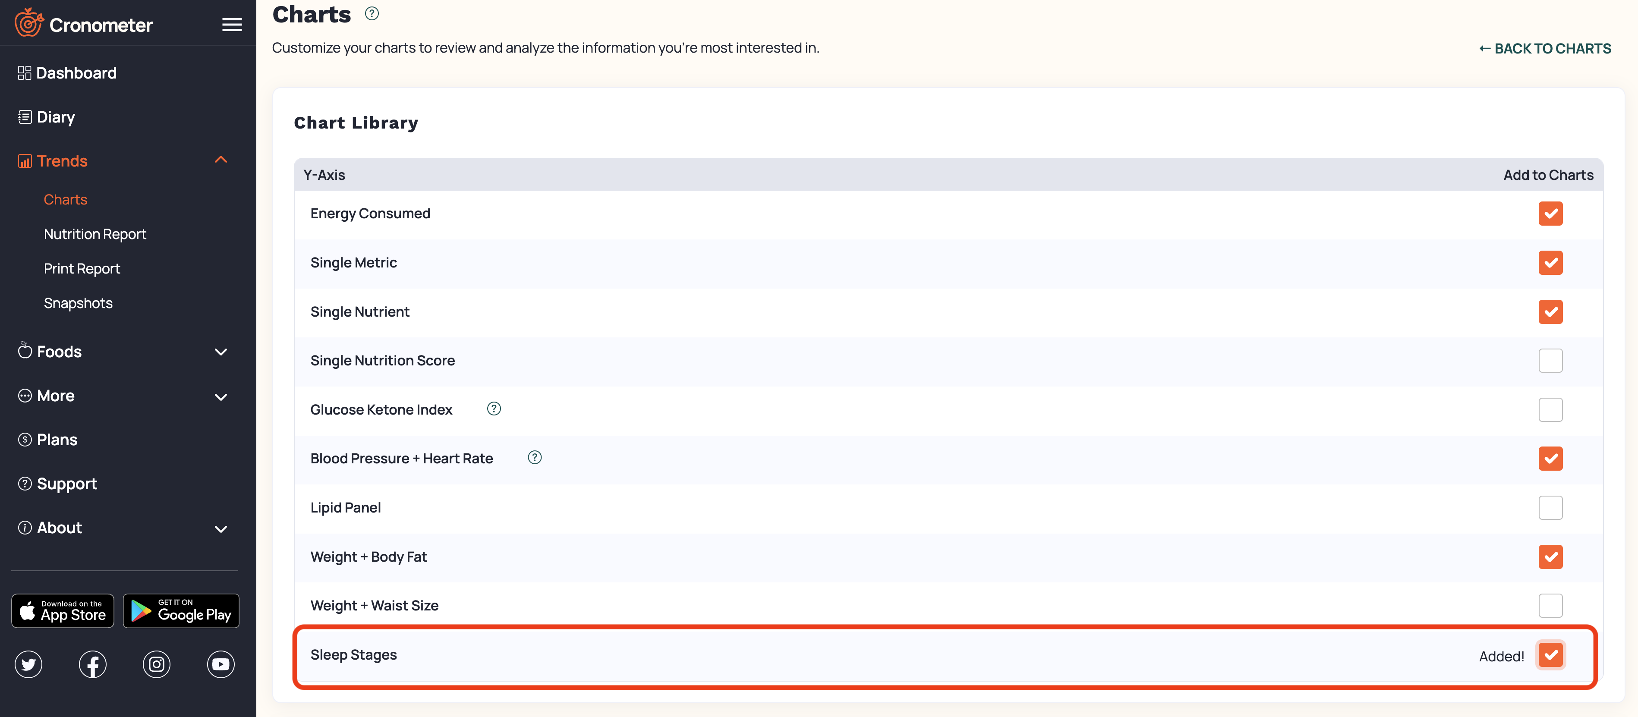Click the Add to Charts column header
This screenshot has height=717, width=1638.
pyautogui.click(x=1548, y=175)
